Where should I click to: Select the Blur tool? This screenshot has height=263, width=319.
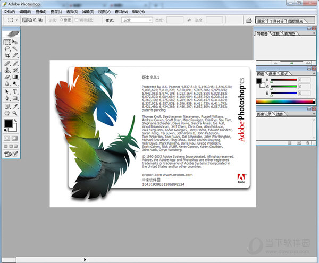coord(7,83)
